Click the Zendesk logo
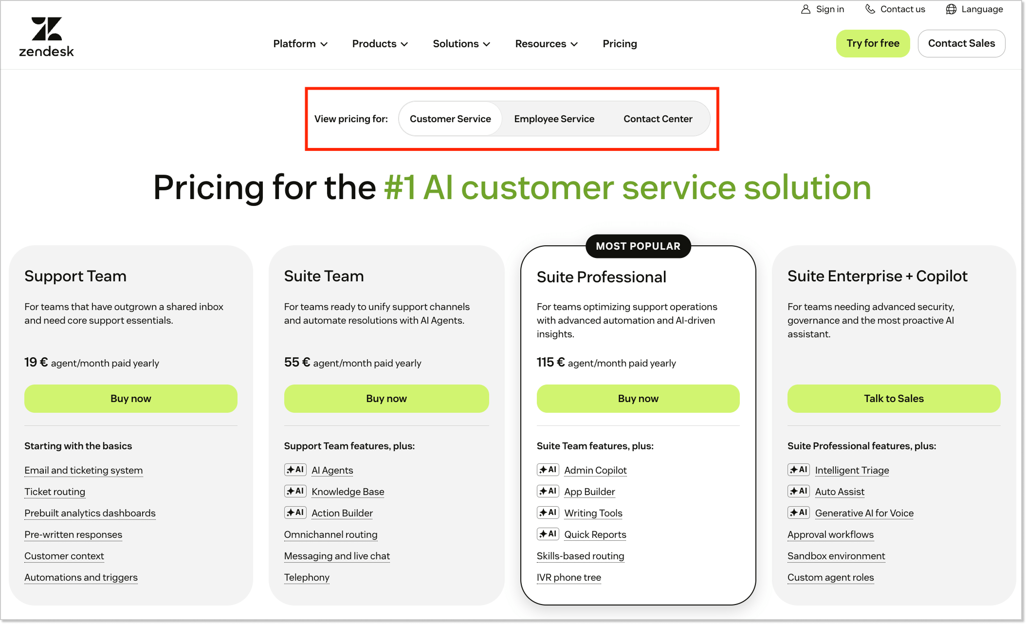Viewport: 1026px width, 624px height. pos(46,37)
